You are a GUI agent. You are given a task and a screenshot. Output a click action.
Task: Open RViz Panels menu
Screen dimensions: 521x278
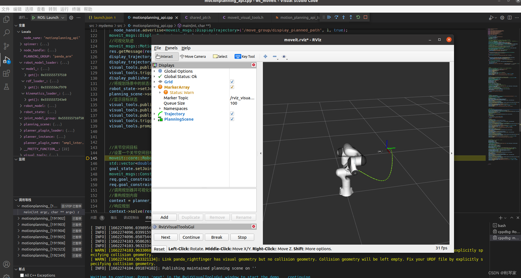pyautogui.click(x=171, y=48)
